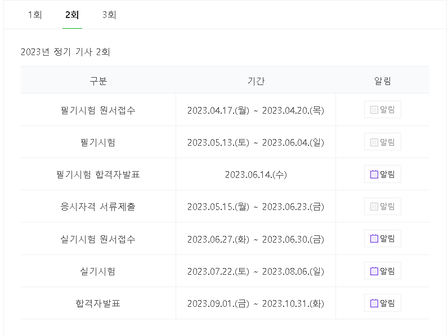Click date 2023.05.15.(월) ~ 2023.06.23.(금)
Image resolution: width=448 pixels, height=335 pixels.
click(256, 207)
